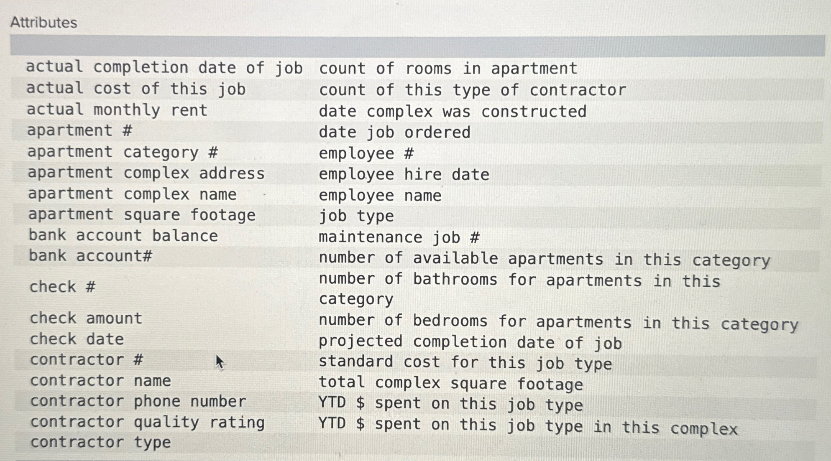Viewport: 831px width, 461px height.
Task: Select the 'contractor #' row
Action: (87, 360)
